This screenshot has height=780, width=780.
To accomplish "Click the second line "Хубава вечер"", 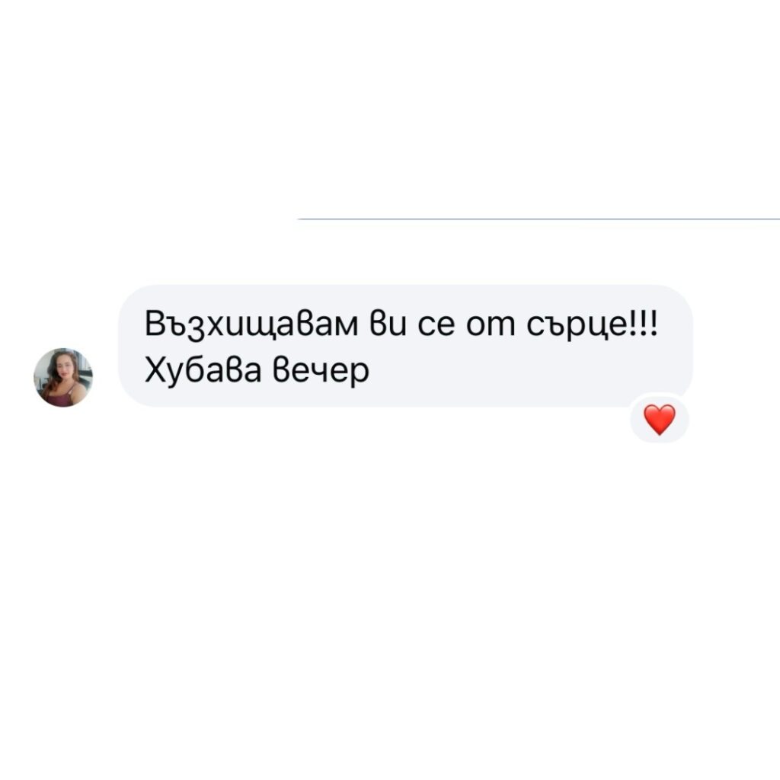I will click(x=257, y=371).
